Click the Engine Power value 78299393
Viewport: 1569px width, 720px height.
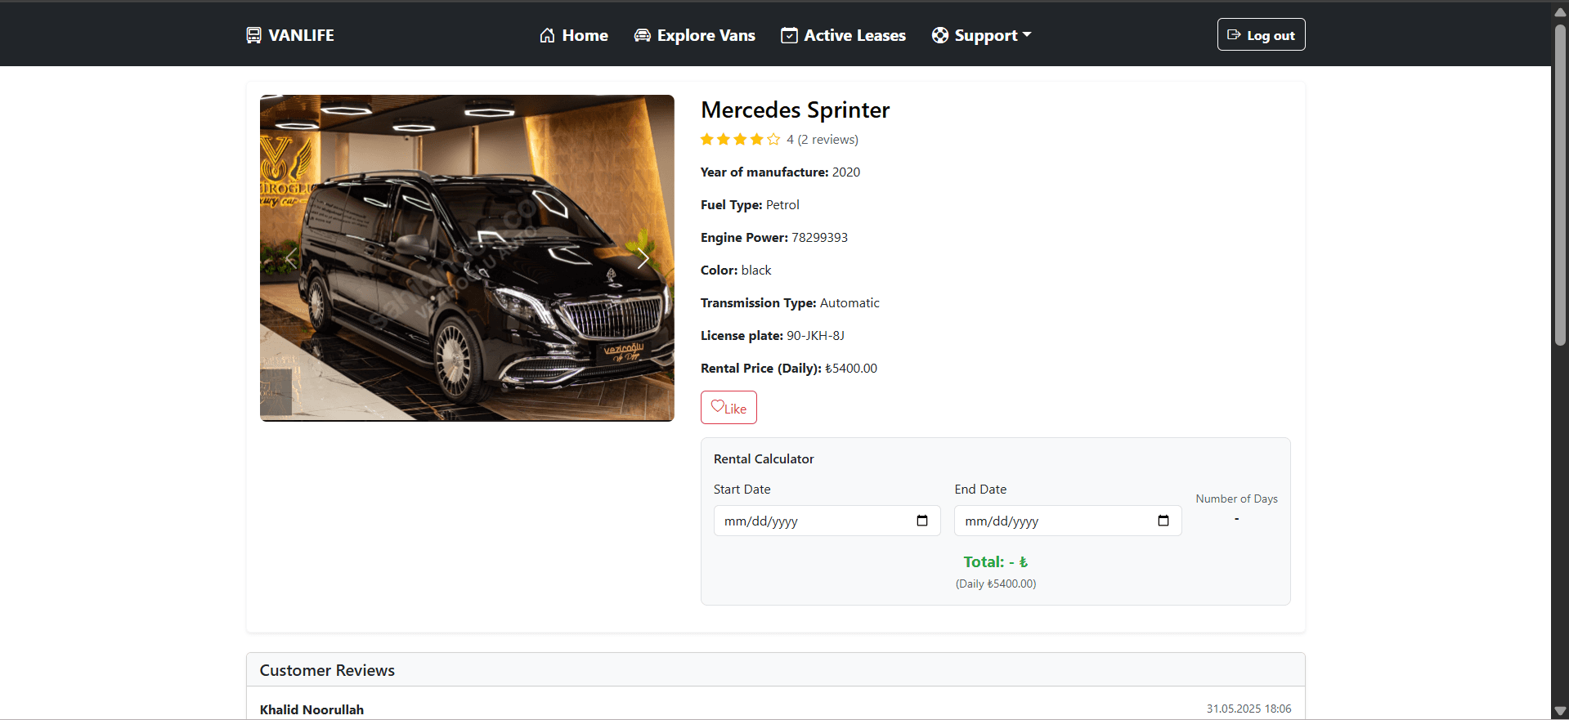819,238
